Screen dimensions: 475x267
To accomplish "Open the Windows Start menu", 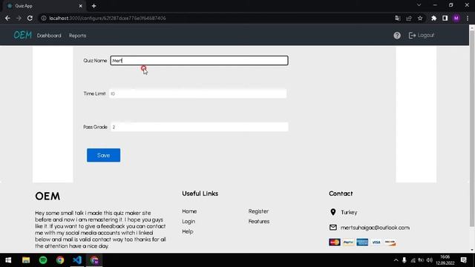I will point(8,260).
